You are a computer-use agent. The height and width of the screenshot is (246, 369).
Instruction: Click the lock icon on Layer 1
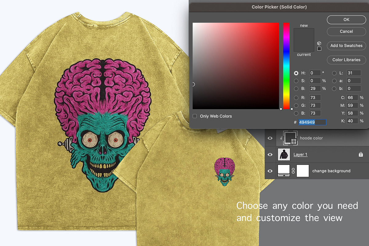[x=361, y=154]
